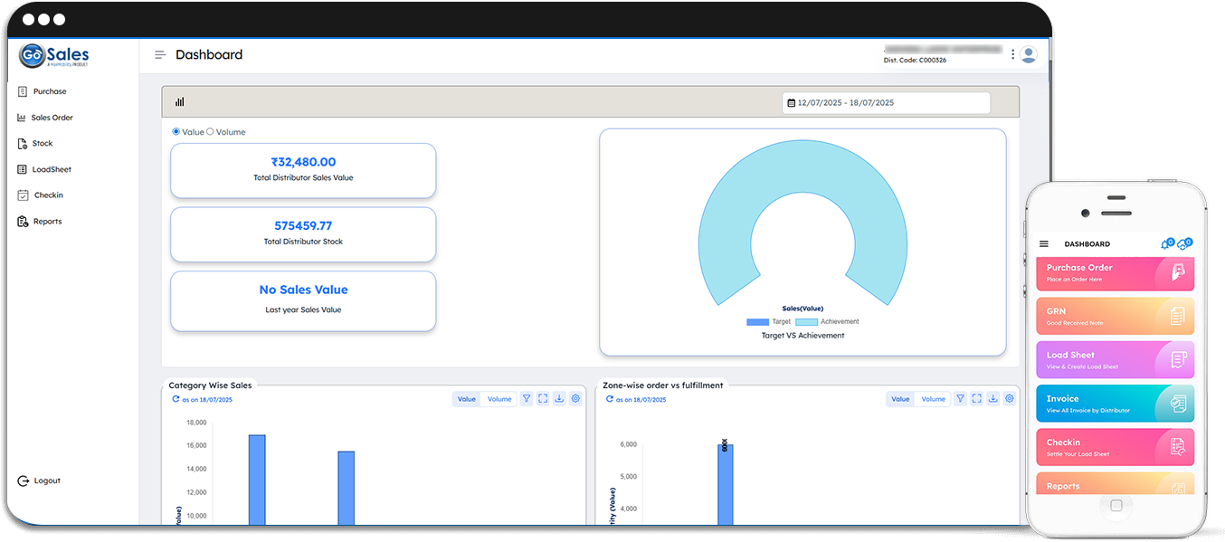Open LoadSheet in sidebar

(44, 169)
